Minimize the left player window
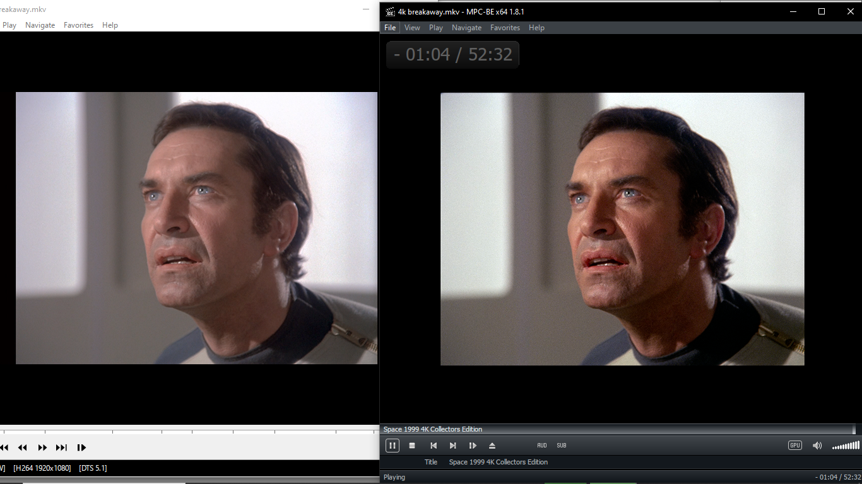The image size is (862, 484). (x=366, y=9)
